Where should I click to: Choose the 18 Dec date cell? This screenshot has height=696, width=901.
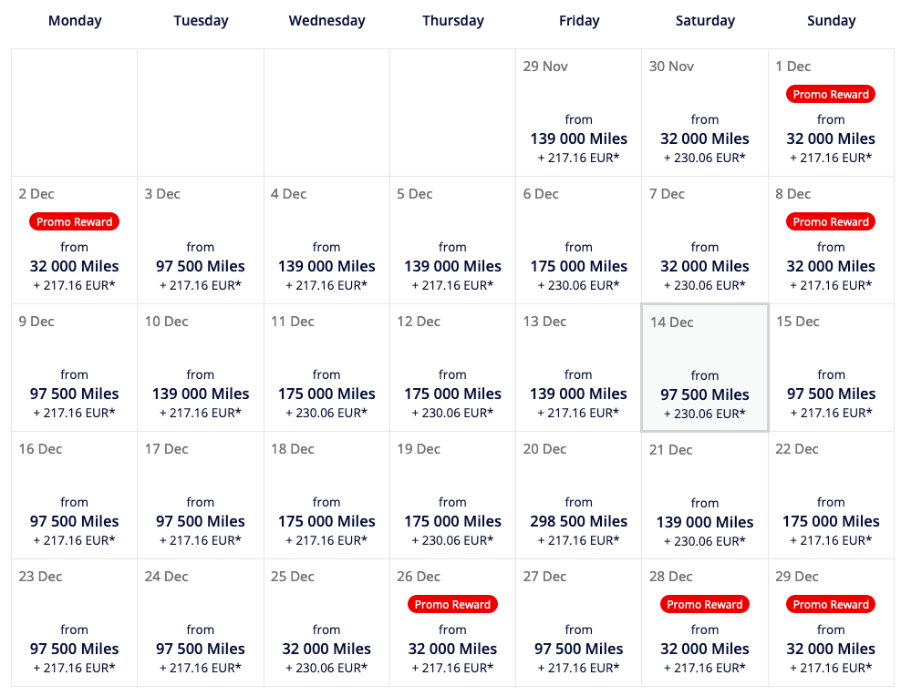point(326,495)
